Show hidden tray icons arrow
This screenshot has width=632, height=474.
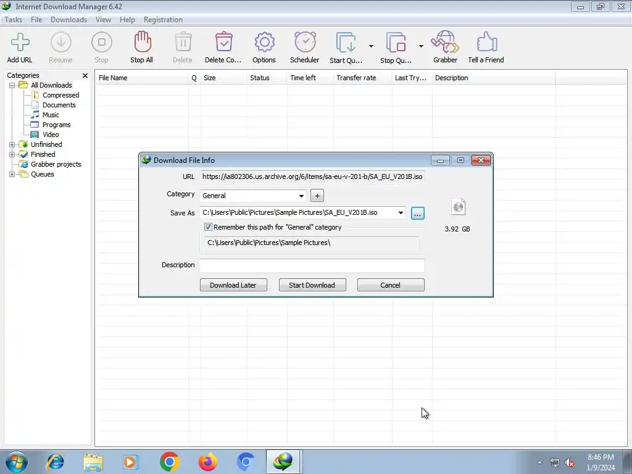pos(539,462)
